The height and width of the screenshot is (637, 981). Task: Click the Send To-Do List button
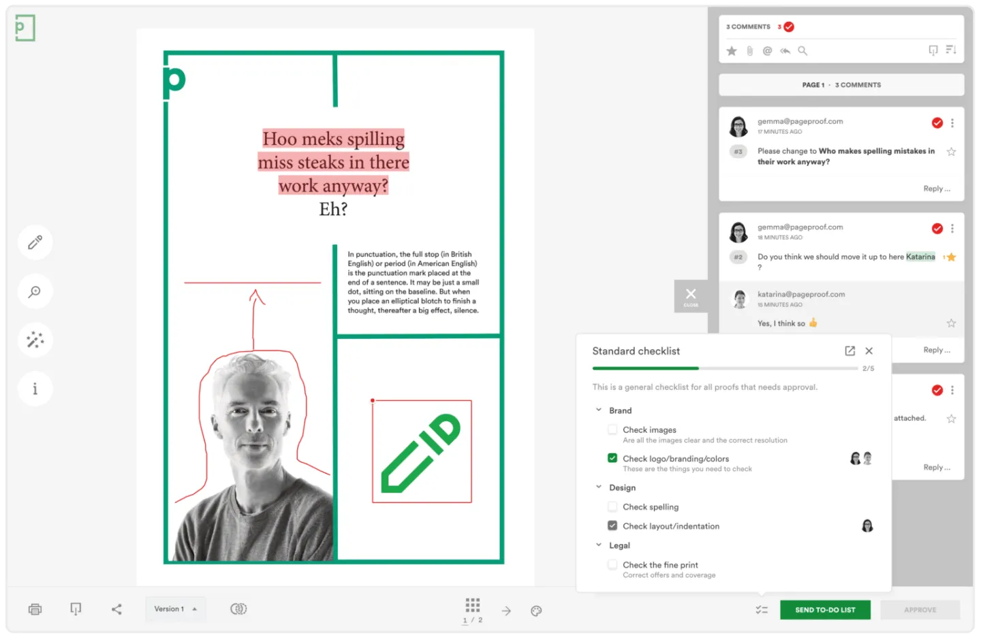click(825, 610)
